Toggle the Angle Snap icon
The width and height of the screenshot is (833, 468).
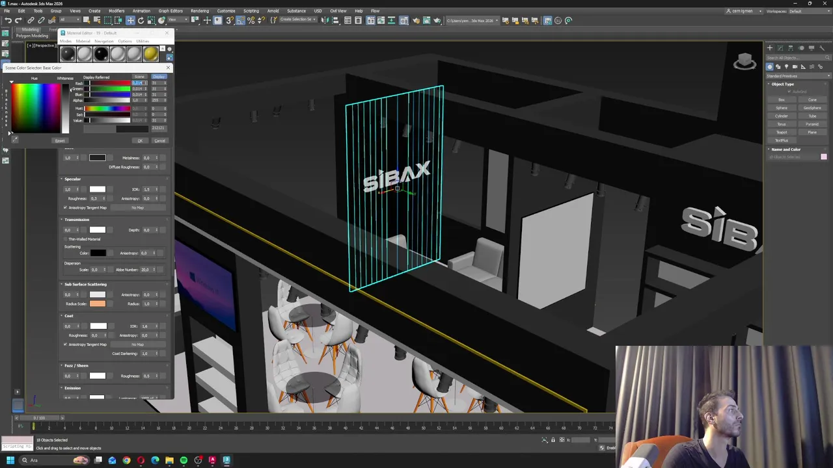[241, 20]
